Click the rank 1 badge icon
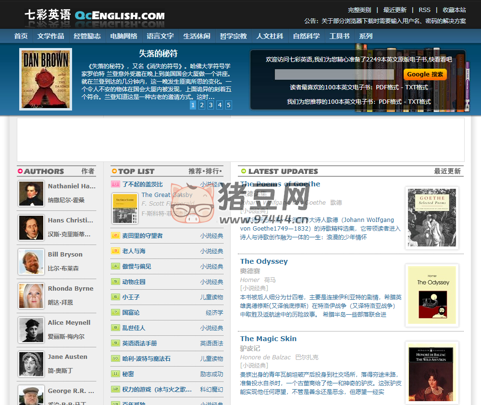The height and width of the screenshot is (405, 481). click(x=115, y=184)
